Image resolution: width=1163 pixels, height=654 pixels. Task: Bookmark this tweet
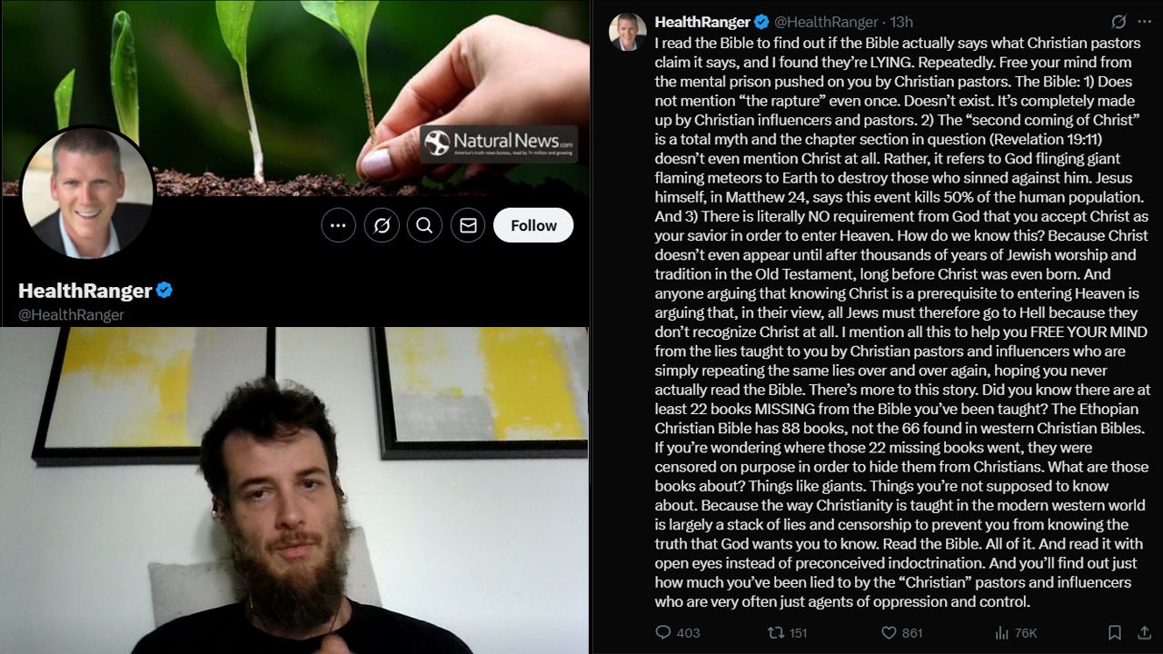point(1115,632)
